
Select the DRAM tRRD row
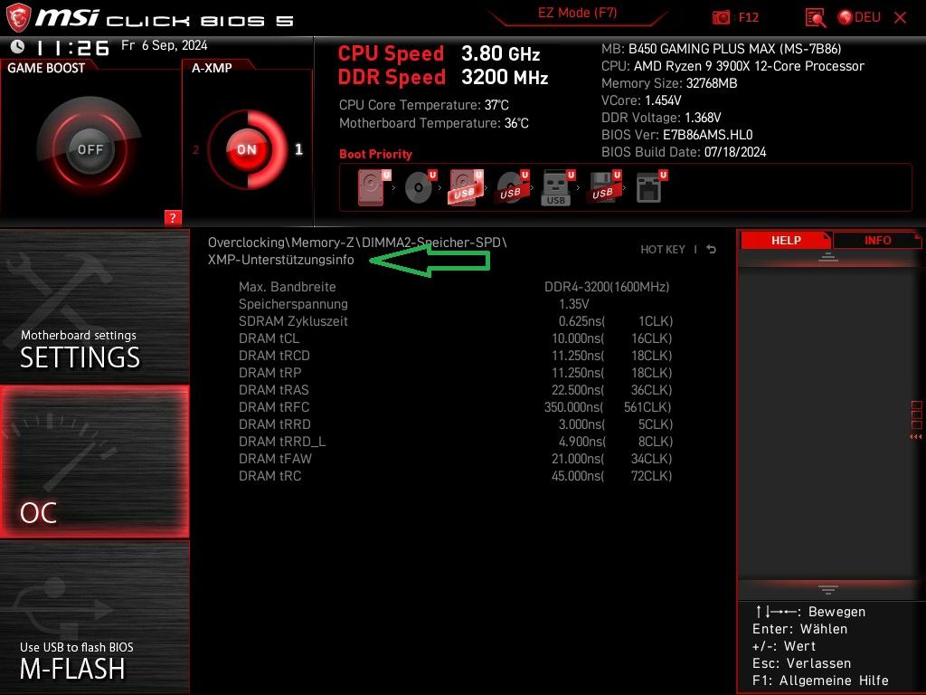pos(455,424)
